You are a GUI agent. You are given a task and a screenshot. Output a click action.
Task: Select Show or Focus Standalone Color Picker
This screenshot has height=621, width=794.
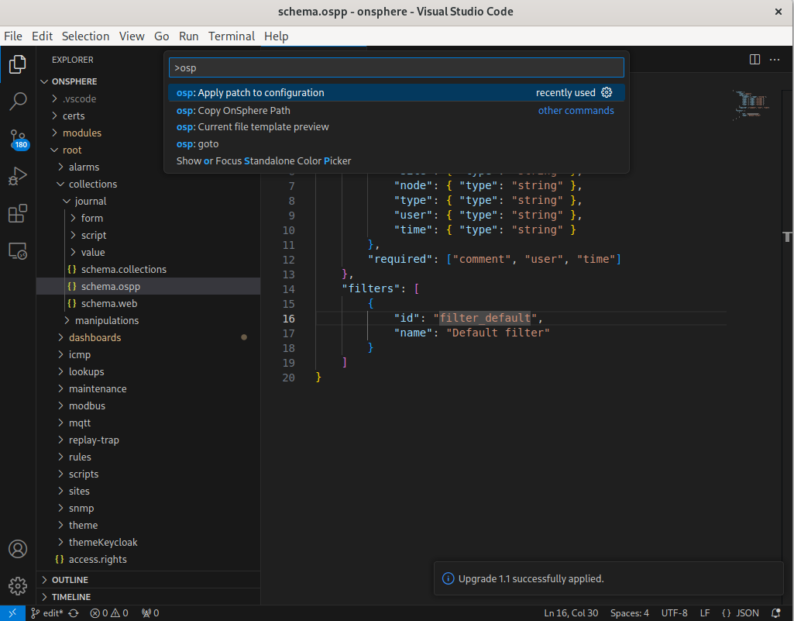tap(397, 160)
